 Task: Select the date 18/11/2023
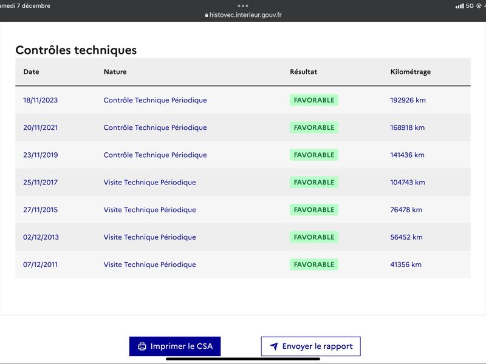pyautogui.click(x=40, y=100)
